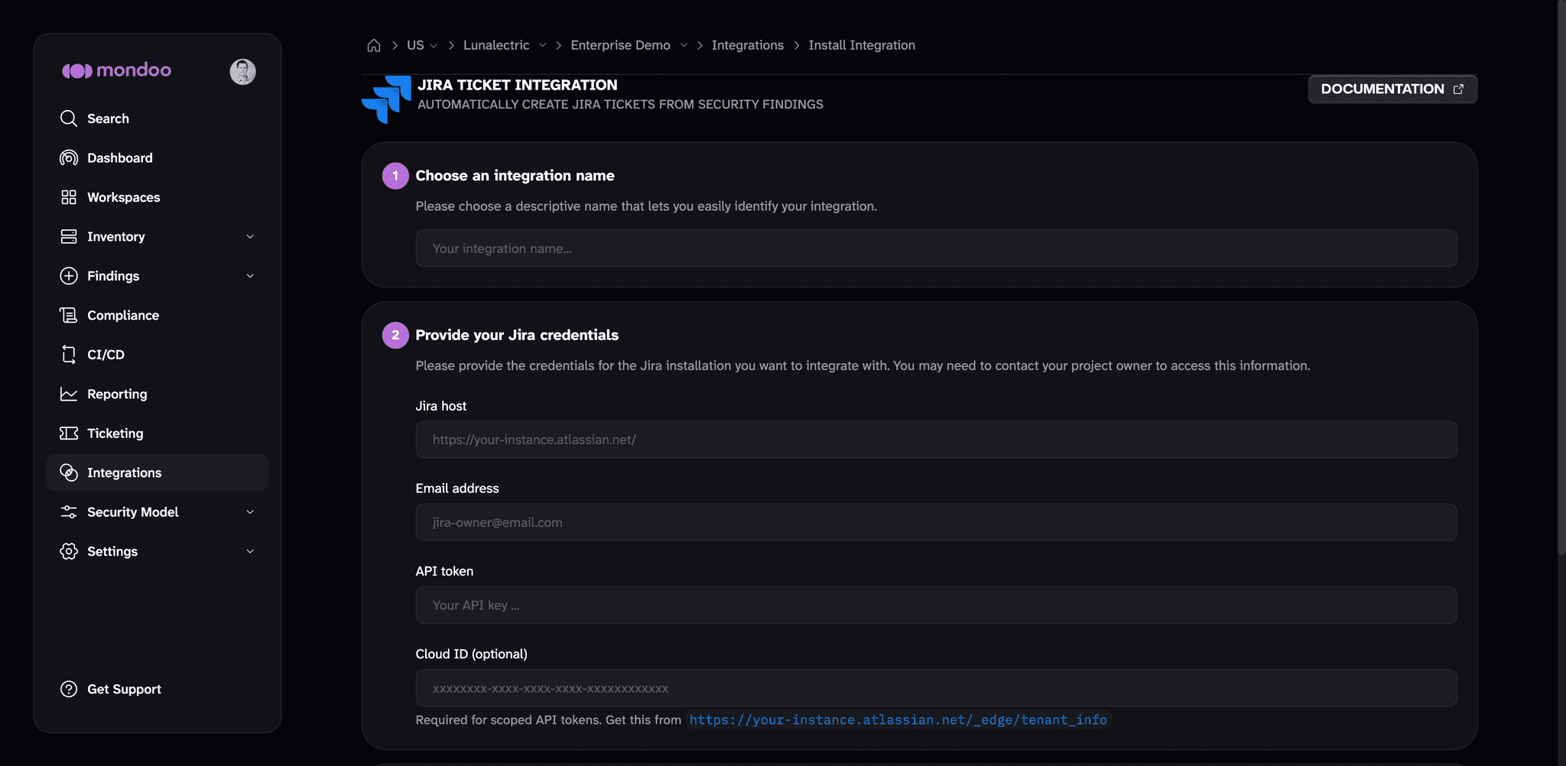Focus the Jira host input field
Image resolution: width=1566 pixels, height=766 pixels.
point(936,440)
